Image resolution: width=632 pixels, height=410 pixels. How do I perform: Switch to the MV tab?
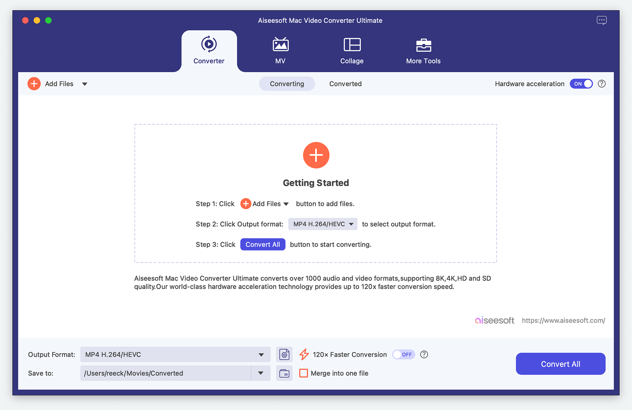[280, 51]
